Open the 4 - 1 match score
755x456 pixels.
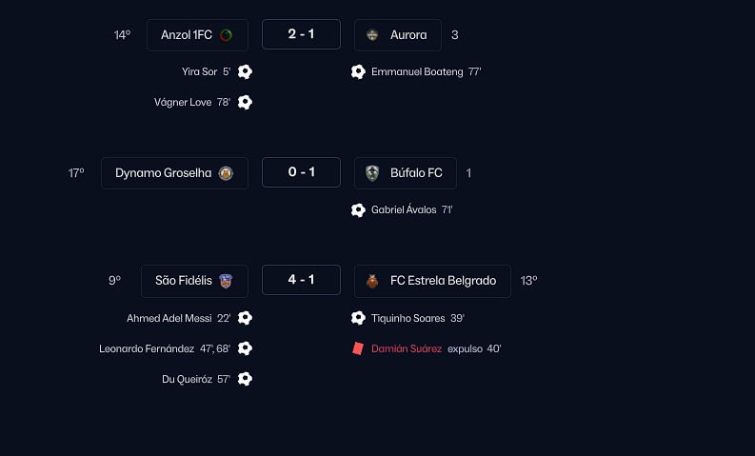pos(301,280)
